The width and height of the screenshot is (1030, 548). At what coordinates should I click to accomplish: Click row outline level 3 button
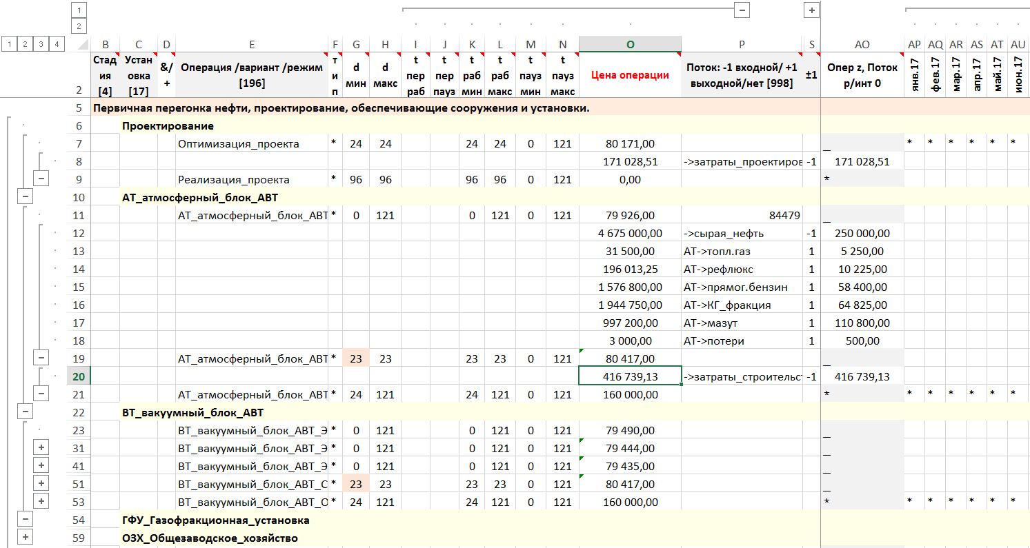click(x=41, y=44)
